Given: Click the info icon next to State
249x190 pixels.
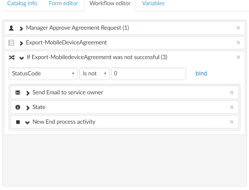Looking at the screenshot, I should point(18,107).
